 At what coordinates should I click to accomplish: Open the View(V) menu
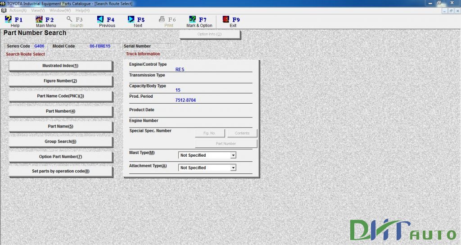coord(38,11)
